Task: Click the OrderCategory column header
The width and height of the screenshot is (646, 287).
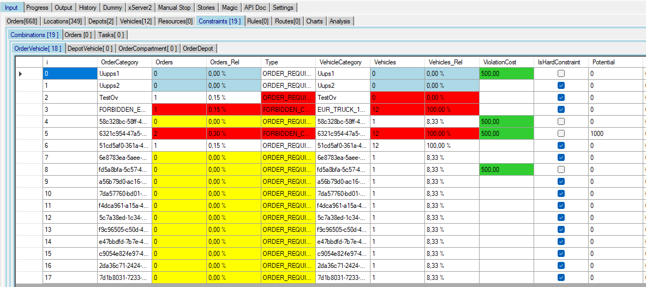Action: (119, 62)
